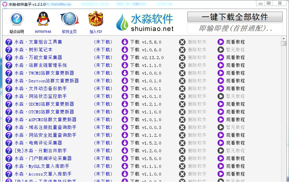Viewport: 289px width, 189px height.
Task: Click 下载 v1.0.0.1 for 文件动态备份助手
Action: pyautogui.click(x=146, y=89)
